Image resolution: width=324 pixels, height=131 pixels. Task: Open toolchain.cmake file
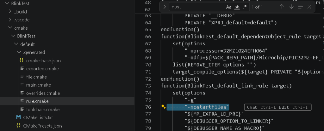click(43, 109)
